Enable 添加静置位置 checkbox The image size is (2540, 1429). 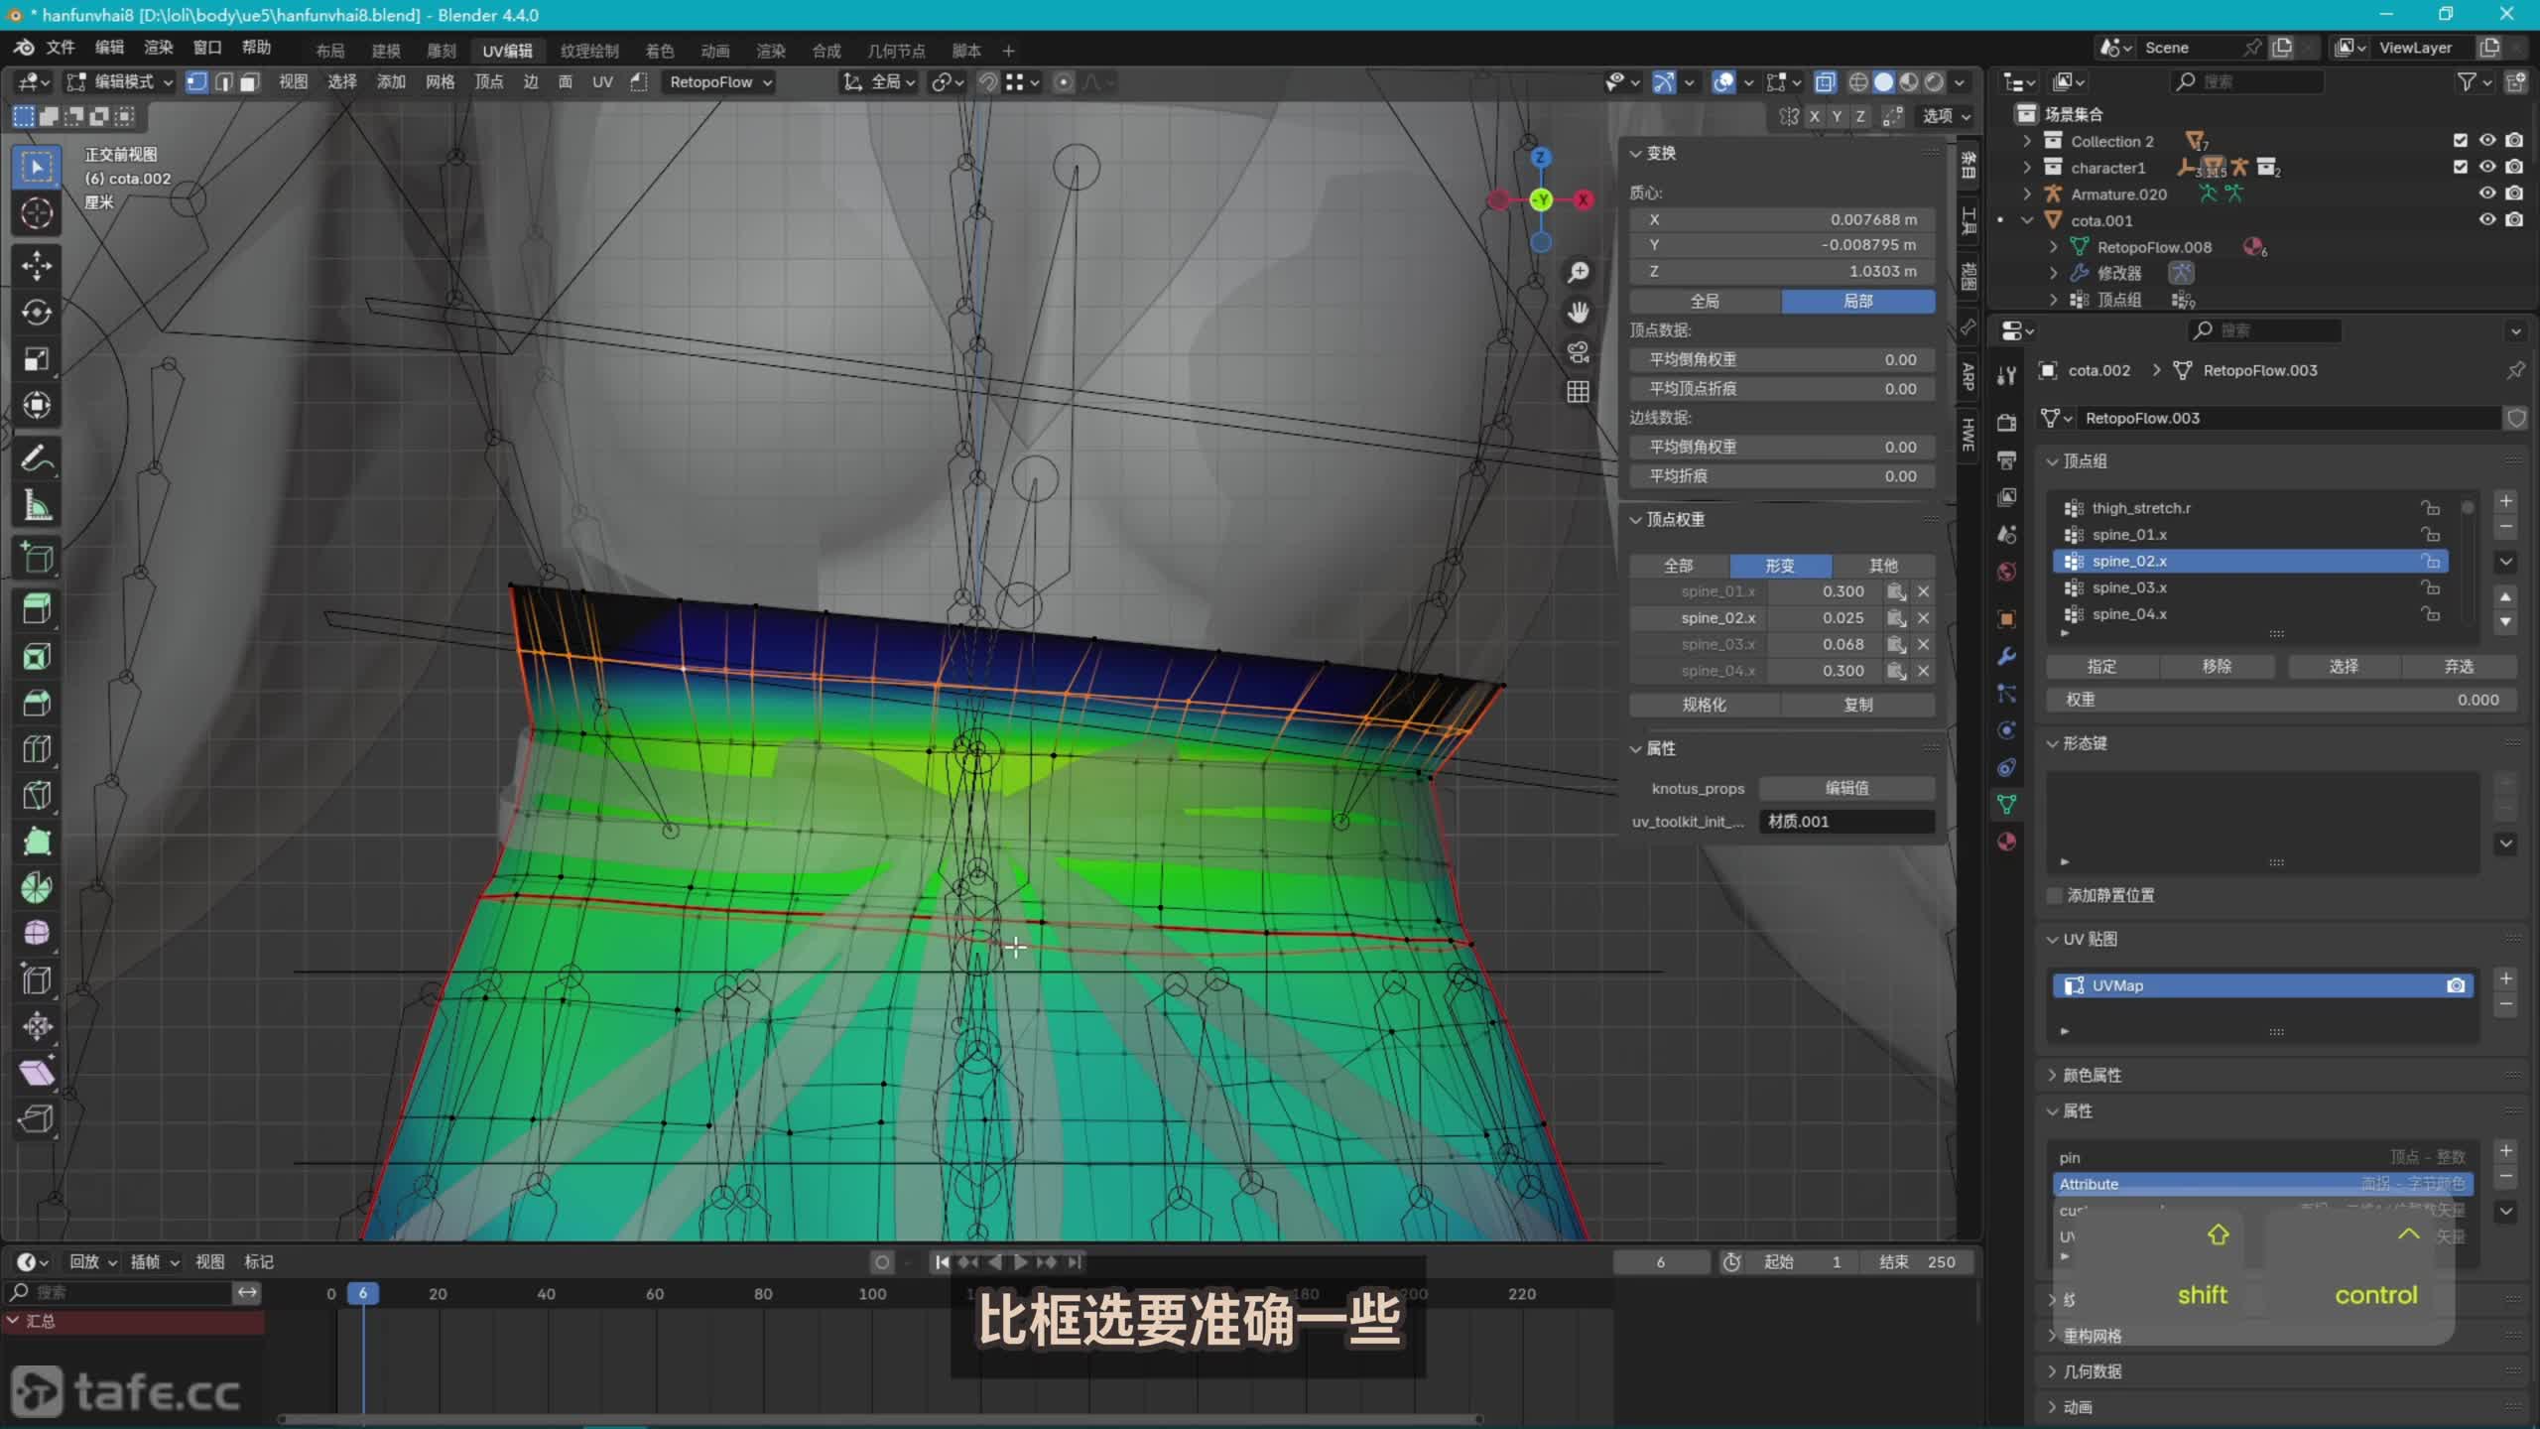(2055, 895)
